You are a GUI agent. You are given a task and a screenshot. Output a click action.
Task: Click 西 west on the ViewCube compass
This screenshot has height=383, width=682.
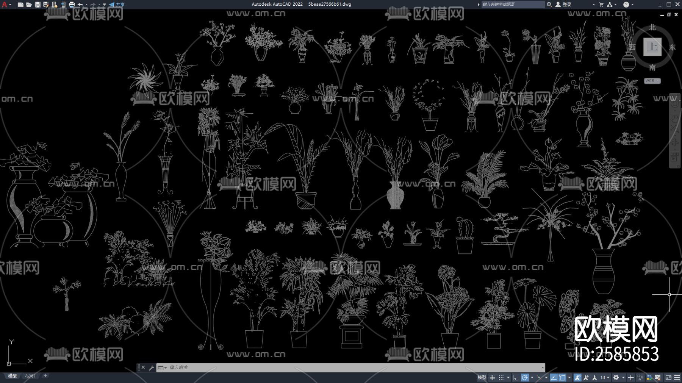[x=632, y=47]
